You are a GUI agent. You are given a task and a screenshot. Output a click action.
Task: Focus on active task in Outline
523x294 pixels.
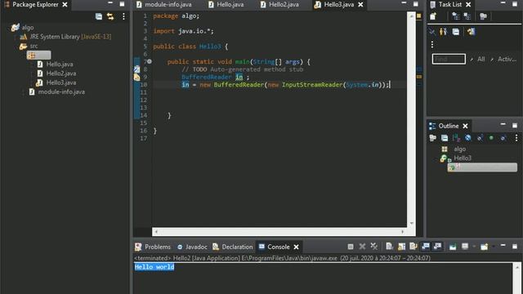[x=433, y=138]
